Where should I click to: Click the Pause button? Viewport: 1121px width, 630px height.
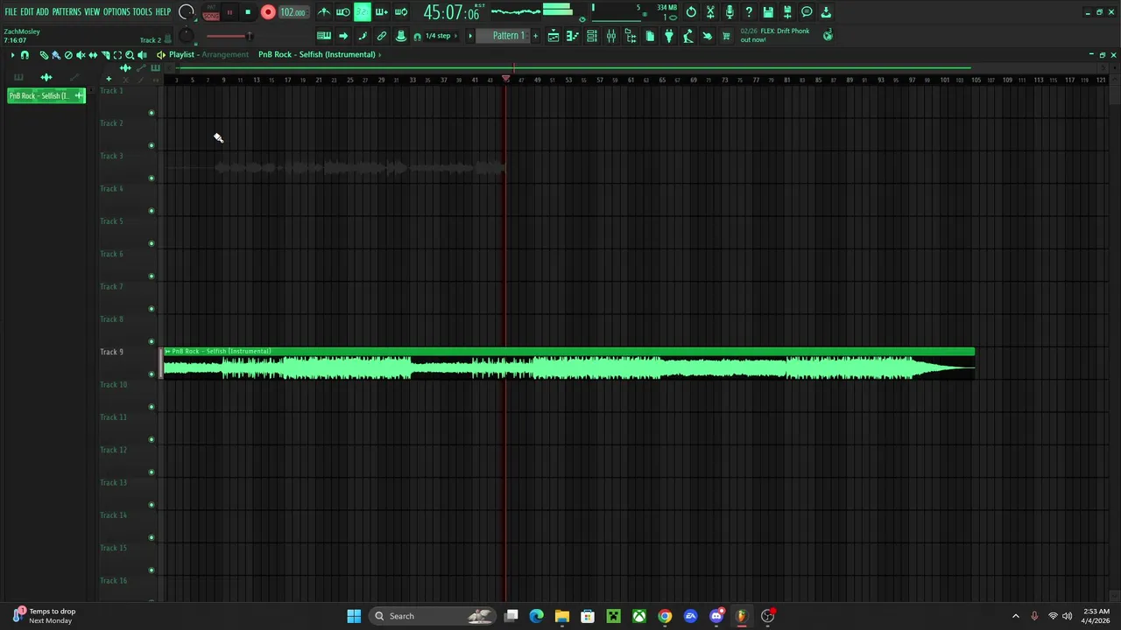[x=229, y=12]
